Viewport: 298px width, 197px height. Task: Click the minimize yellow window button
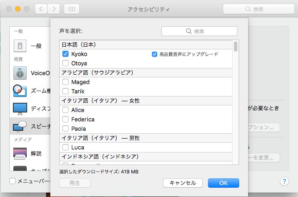tap(18, 9)
